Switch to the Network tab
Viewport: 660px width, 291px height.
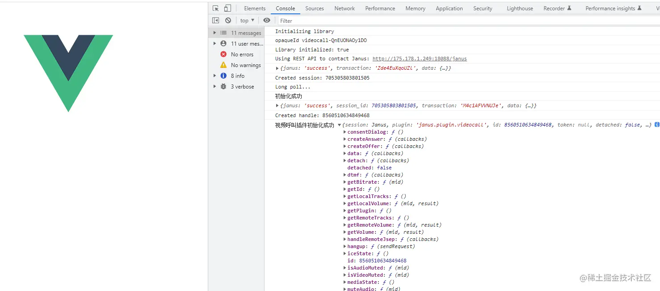coord(345,8)
